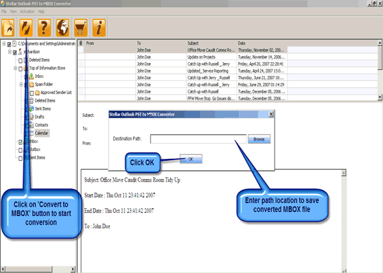Click the attachment paperclip column header icon
This screenshot has width=383, height=273.
tap(81, 43)
